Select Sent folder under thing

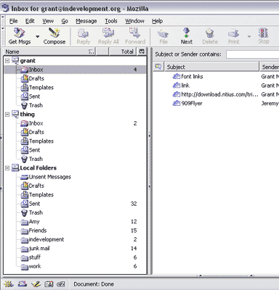[x=75, y=150]
